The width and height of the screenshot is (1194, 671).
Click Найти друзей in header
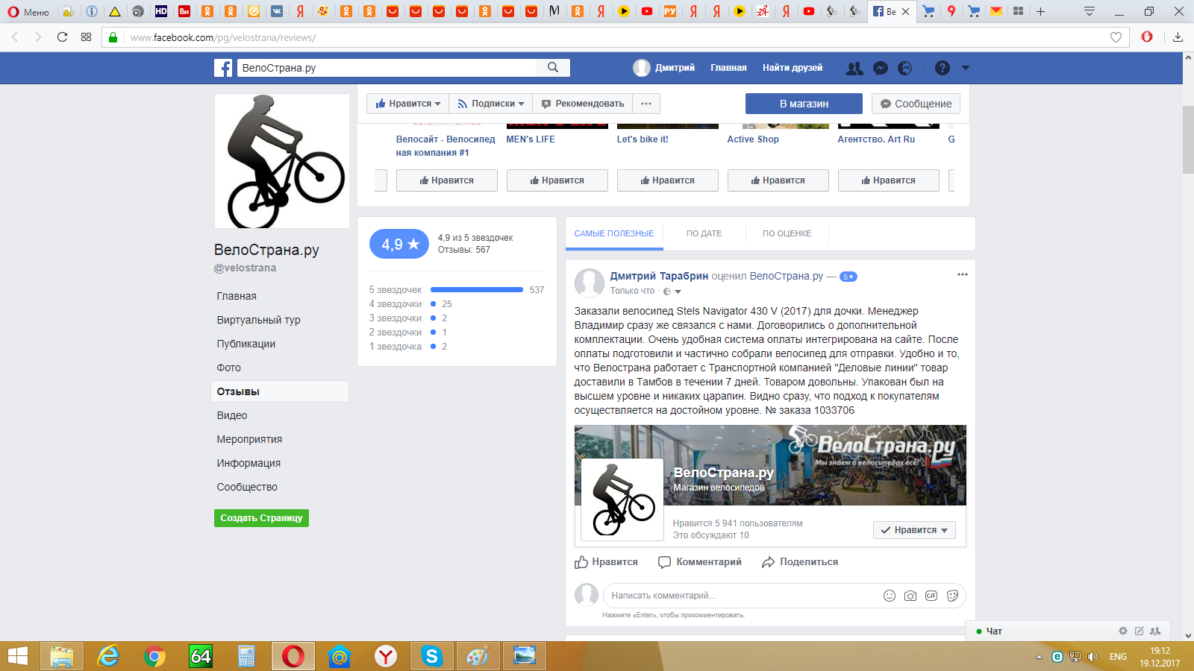(x=793, y=68)
